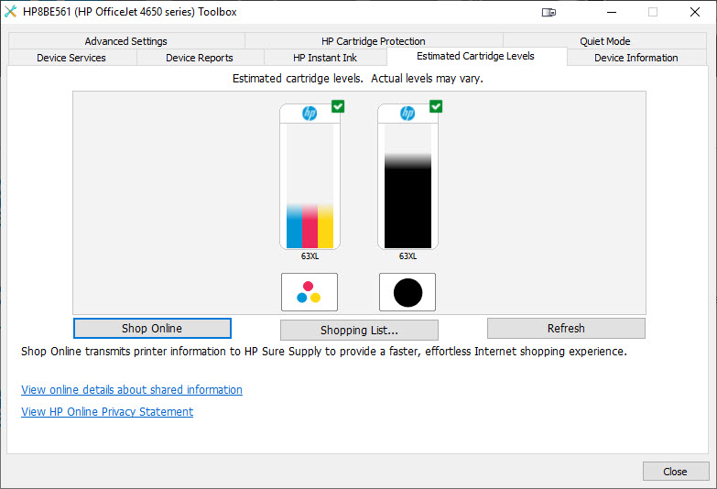This screenshot has width=717, height=489.
Task: Minimize the Toolbox window
Action: point(612,12)
